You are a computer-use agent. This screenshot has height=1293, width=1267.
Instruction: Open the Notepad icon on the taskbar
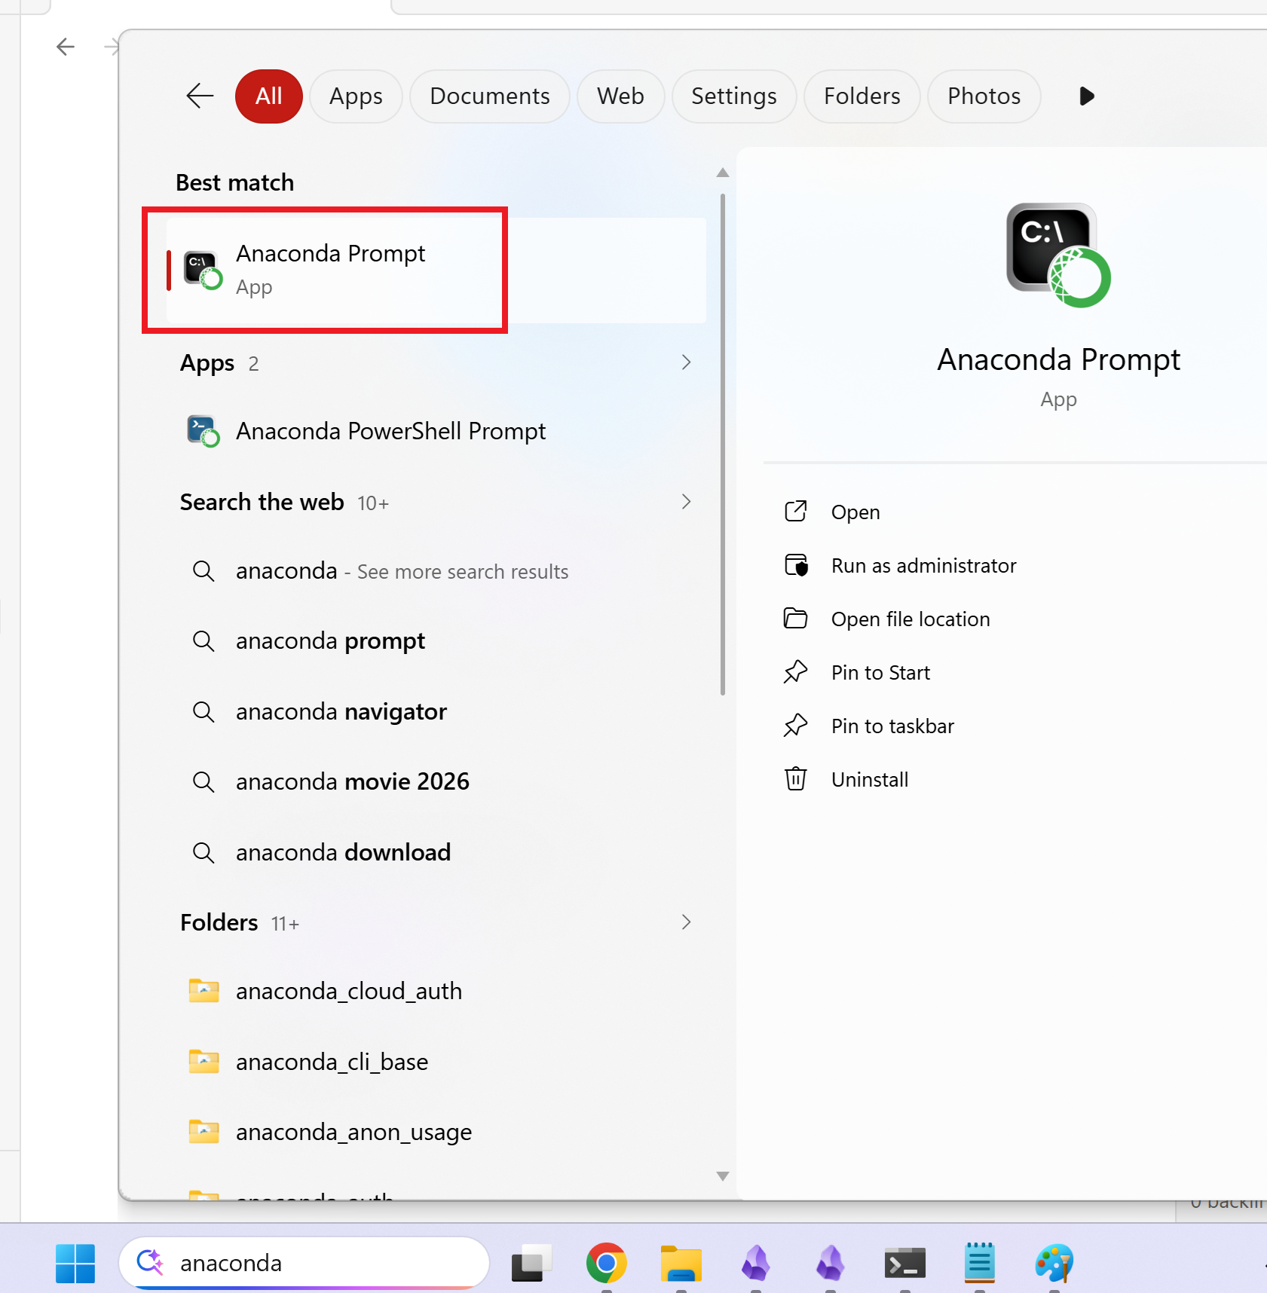tap(980, 1263)
